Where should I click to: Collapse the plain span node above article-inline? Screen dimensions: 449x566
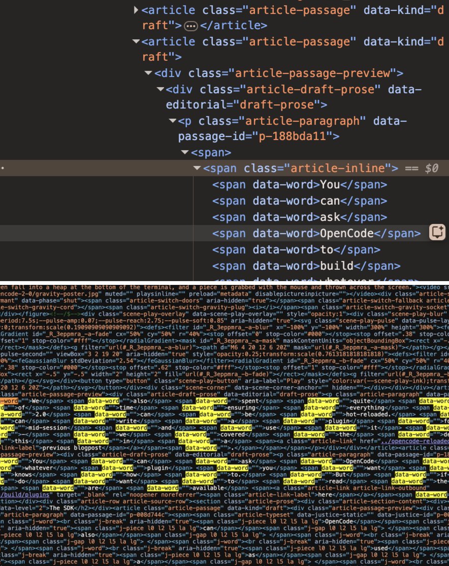(x=185, y=152)
